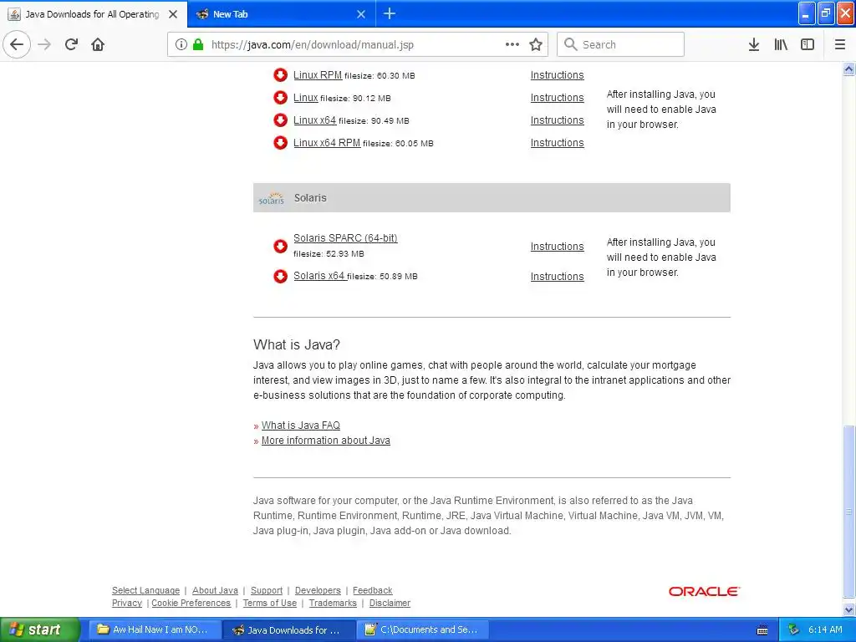Open Instructions for Solaris x64
The width and height of the screenshot is (856, 642).
558,276
